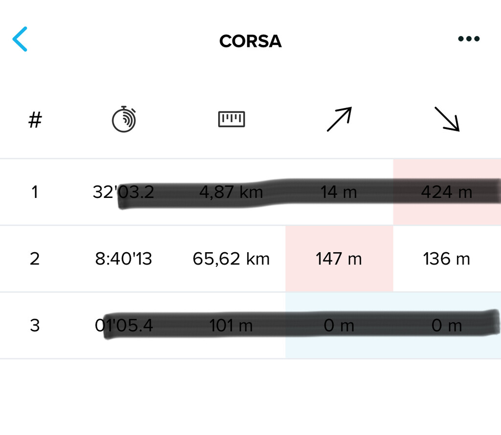Tap the stopwatch duration column icon
The image size is (501, 435).
point(124,119)
